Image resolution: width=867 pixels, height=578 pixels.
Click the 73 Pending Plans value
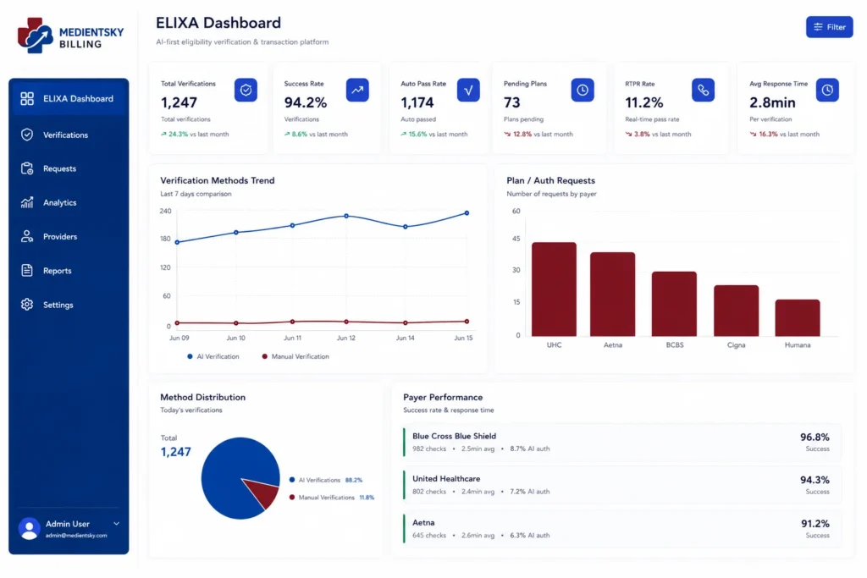coord(512,102)
